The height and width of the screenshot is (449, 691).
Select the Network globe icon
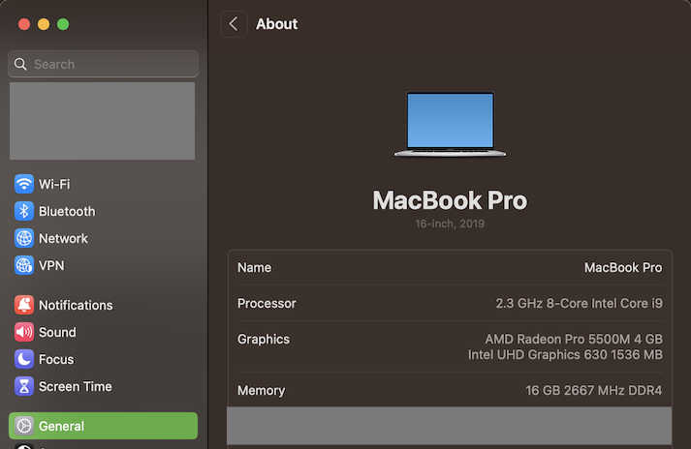coord(24,238)
